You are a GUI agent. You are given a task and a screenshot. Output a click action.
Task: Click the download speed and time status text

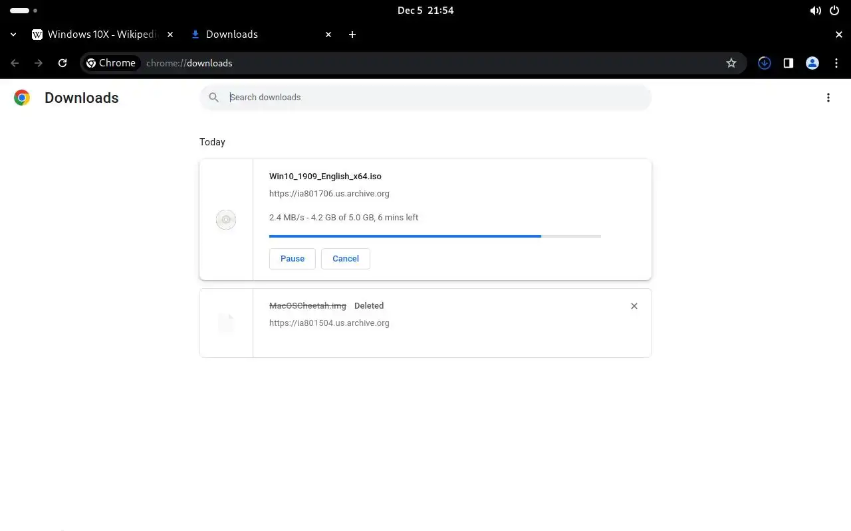click(x=344, y=218)
